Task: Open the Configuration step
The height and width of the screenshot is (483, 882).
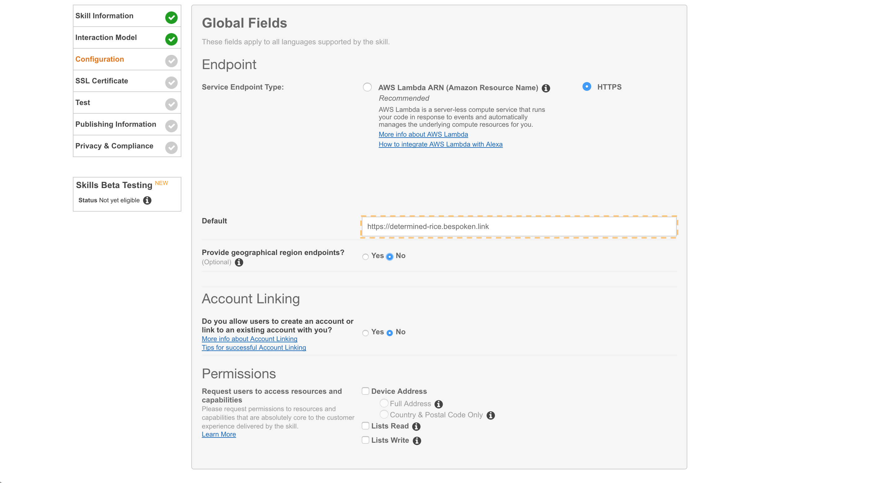Action: (x=127, y=59)
